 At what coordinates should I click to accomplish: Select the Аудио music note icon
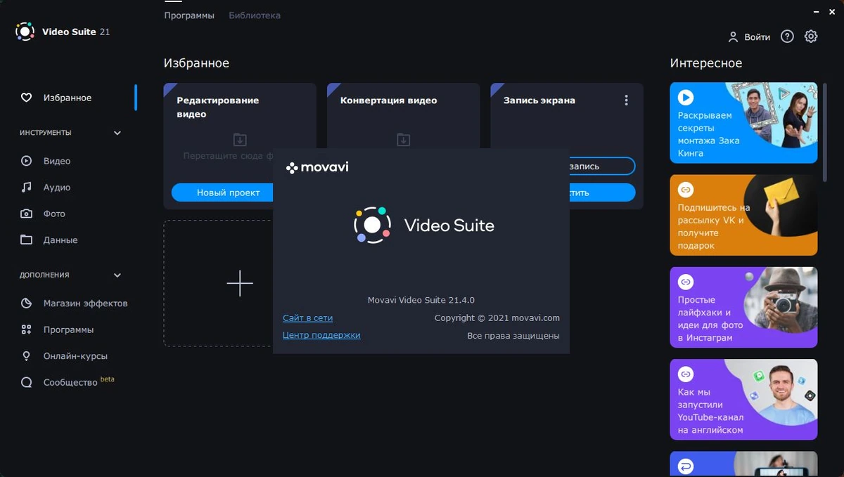(x=26, y=188)
